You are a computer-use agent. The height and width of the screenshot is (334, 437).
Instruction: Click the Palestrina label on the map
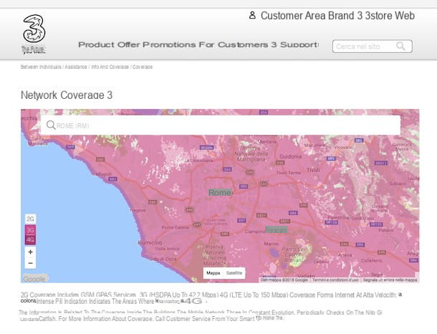coord(338,217)
